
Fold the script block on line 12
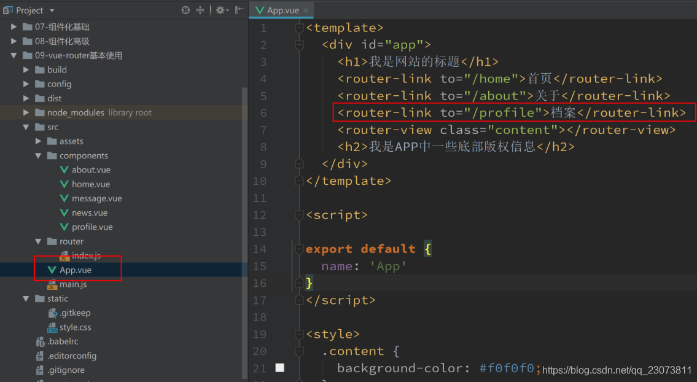pyautogui.click(x=299, y=215)
